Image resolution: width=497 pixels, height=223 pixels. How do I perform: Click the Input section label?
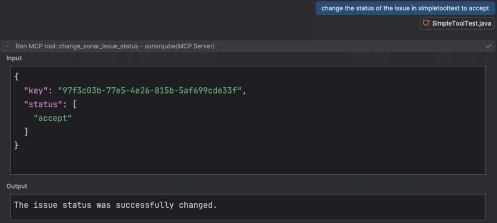[14, 58]
